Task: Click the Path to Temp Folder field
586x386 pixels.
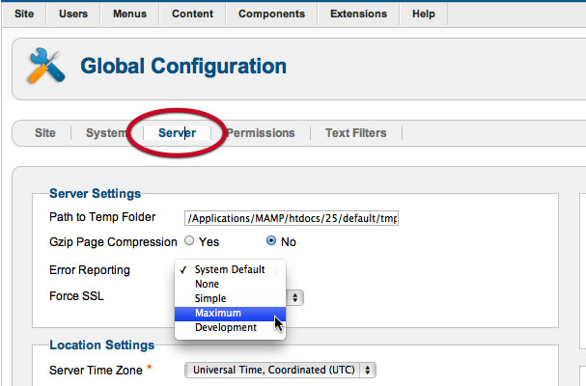Action: click(x=292, y=218)
